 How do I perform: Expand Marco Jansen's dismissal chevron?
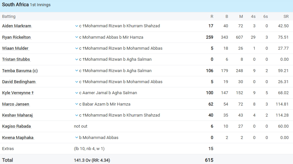[x=76, y=104]
